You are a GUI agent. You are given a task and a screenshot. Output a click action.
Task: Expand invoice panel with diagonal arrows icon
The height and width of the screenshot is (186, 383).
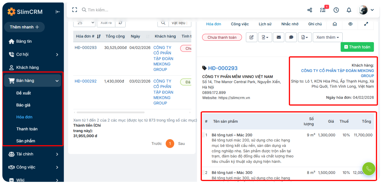coord(366,24)
